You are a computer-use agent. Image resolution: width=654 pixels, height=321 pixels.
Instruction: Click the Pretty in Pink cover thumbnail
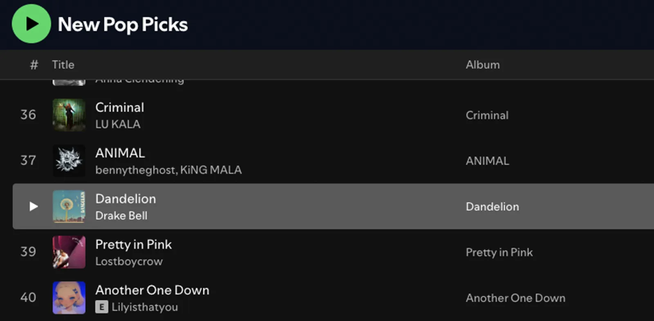click(69, 252)
